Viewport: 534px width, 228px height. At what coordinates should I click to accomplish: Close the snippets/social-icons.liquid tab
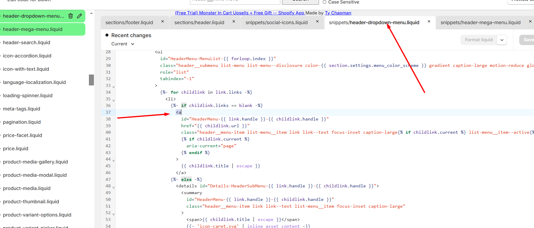317,22
